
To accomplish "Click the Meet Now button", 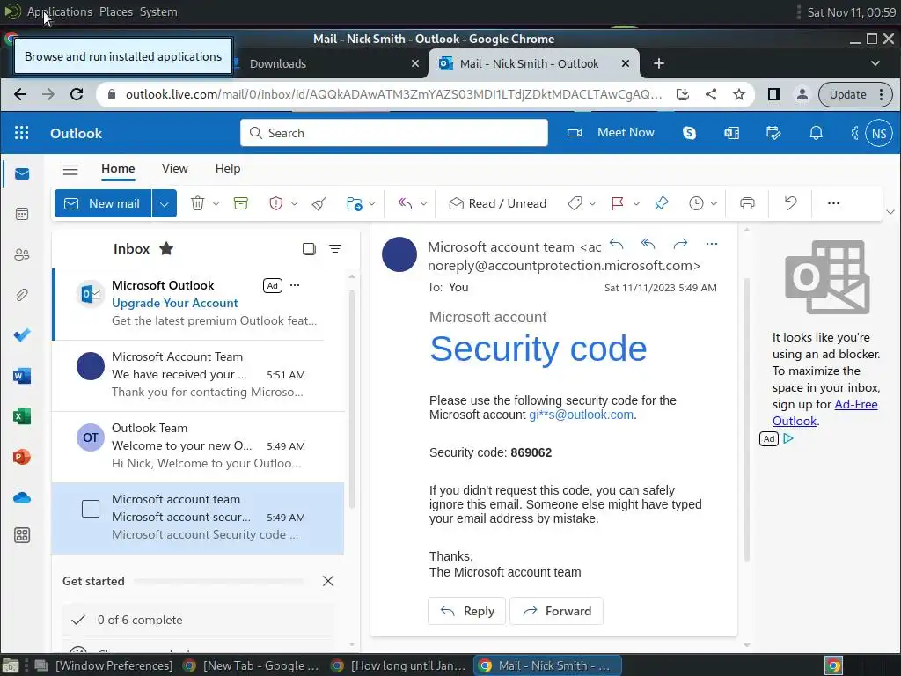I will click(x=611, y=133).
